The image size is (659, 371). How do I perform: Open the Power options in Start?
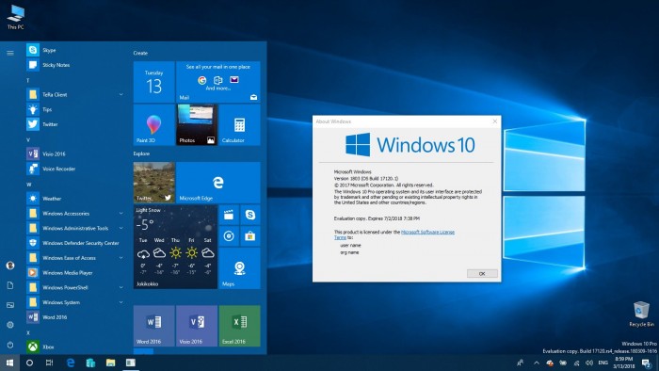coord(10,345)
